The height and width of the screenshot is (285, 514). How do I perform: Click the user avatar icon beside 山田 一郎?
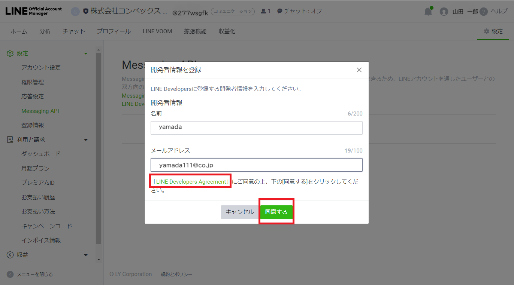pos(444,12)
